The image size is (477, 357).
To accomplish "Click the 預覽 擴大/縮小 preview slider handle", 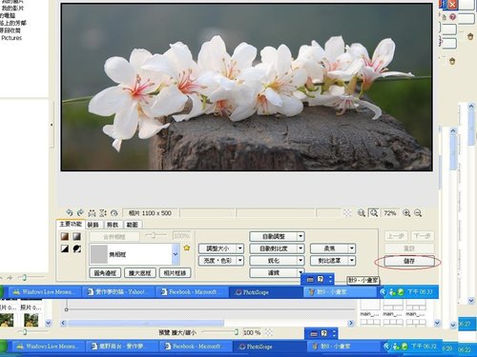I will point(237,332).
